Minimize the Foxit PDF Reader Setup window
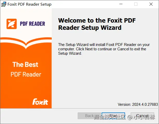Viewport: 159px width, 124px height. click(x=121, y=4)
